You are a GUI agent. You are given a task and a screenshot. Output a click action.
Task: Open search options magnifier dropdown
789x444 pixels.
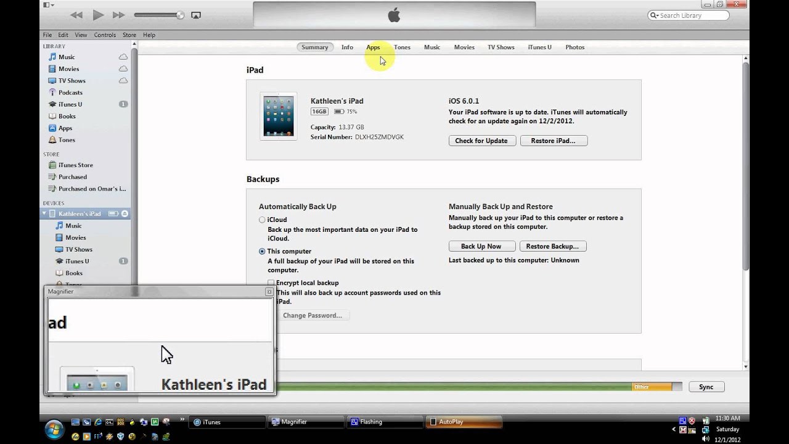point(655,15)
